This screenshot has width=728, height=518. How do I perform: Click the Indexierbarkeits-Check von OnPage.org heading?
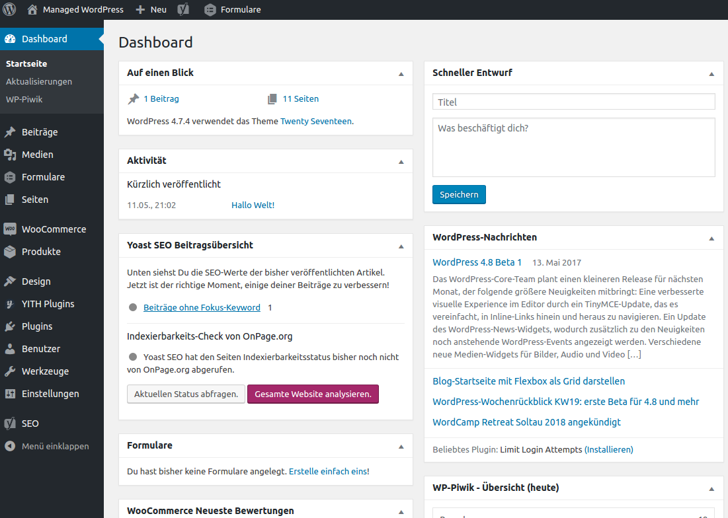click(x=210, y=337)
